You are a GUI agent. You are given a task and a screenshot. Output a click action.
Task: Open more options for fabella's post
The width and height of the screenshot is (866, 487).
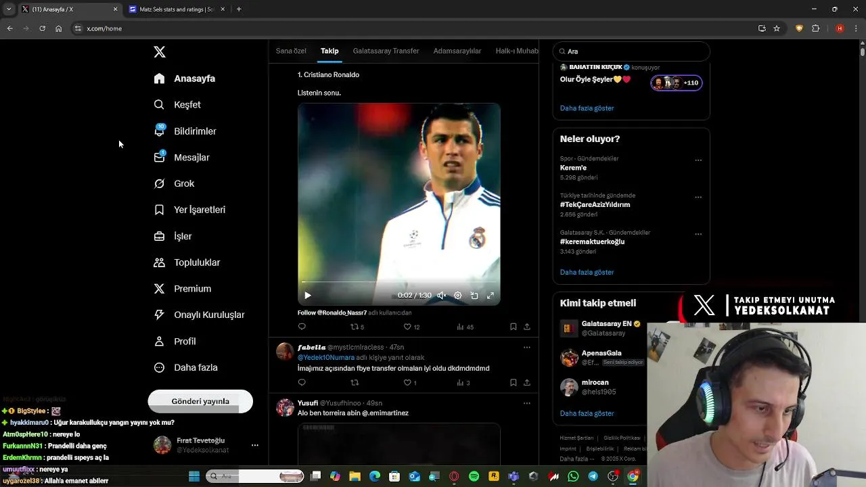pyautogui.click(x=527, y=348)
